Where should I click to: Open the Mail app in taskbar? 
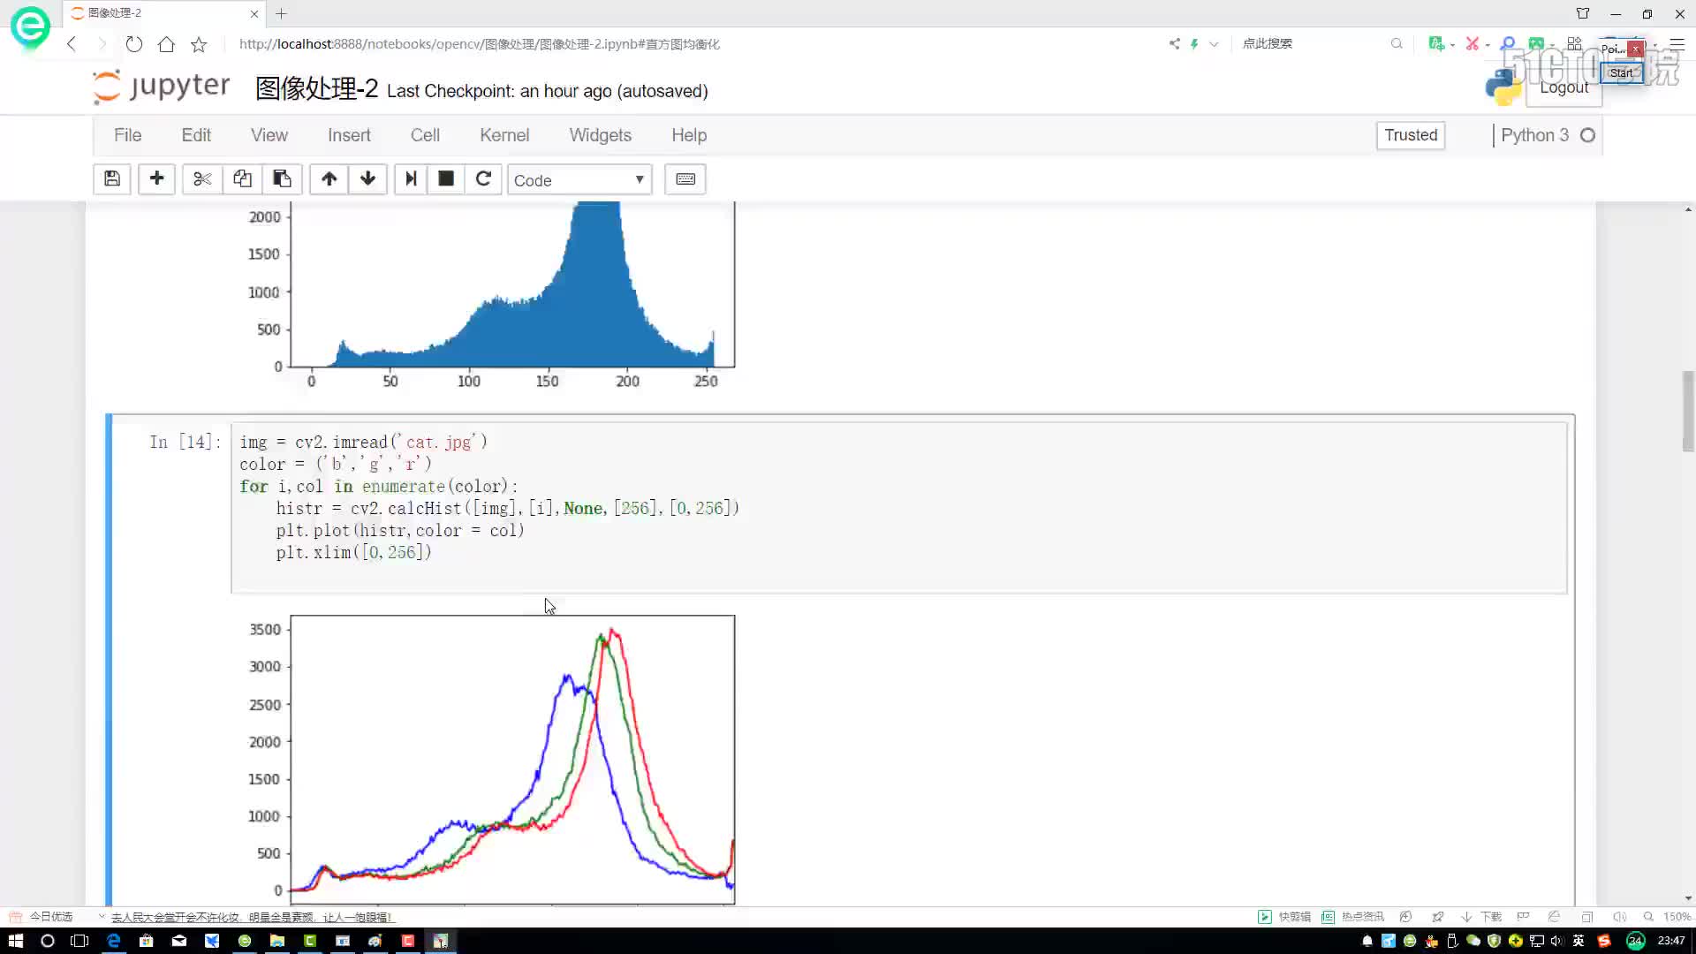(179, 941)
